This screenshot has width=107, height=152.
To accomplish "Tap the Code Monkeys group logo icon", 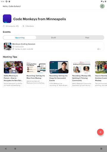I will click(x=7, y=19).
